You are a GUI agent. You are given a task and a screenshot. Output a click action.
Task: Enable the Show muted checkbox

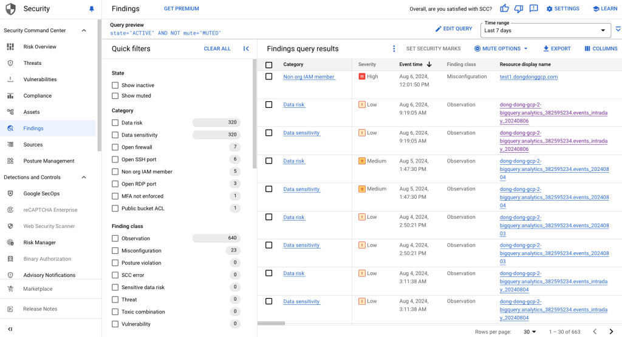(x=115, y=95)
